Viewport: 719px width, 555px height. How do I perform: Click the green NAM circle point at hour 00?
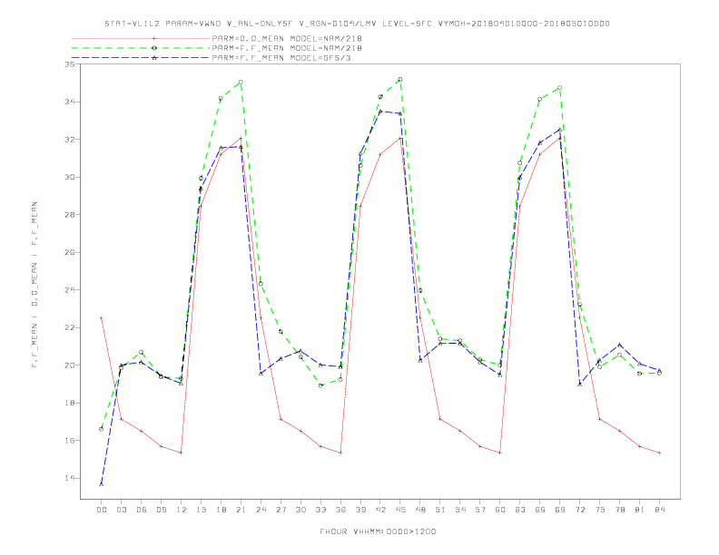coord(102,429)
